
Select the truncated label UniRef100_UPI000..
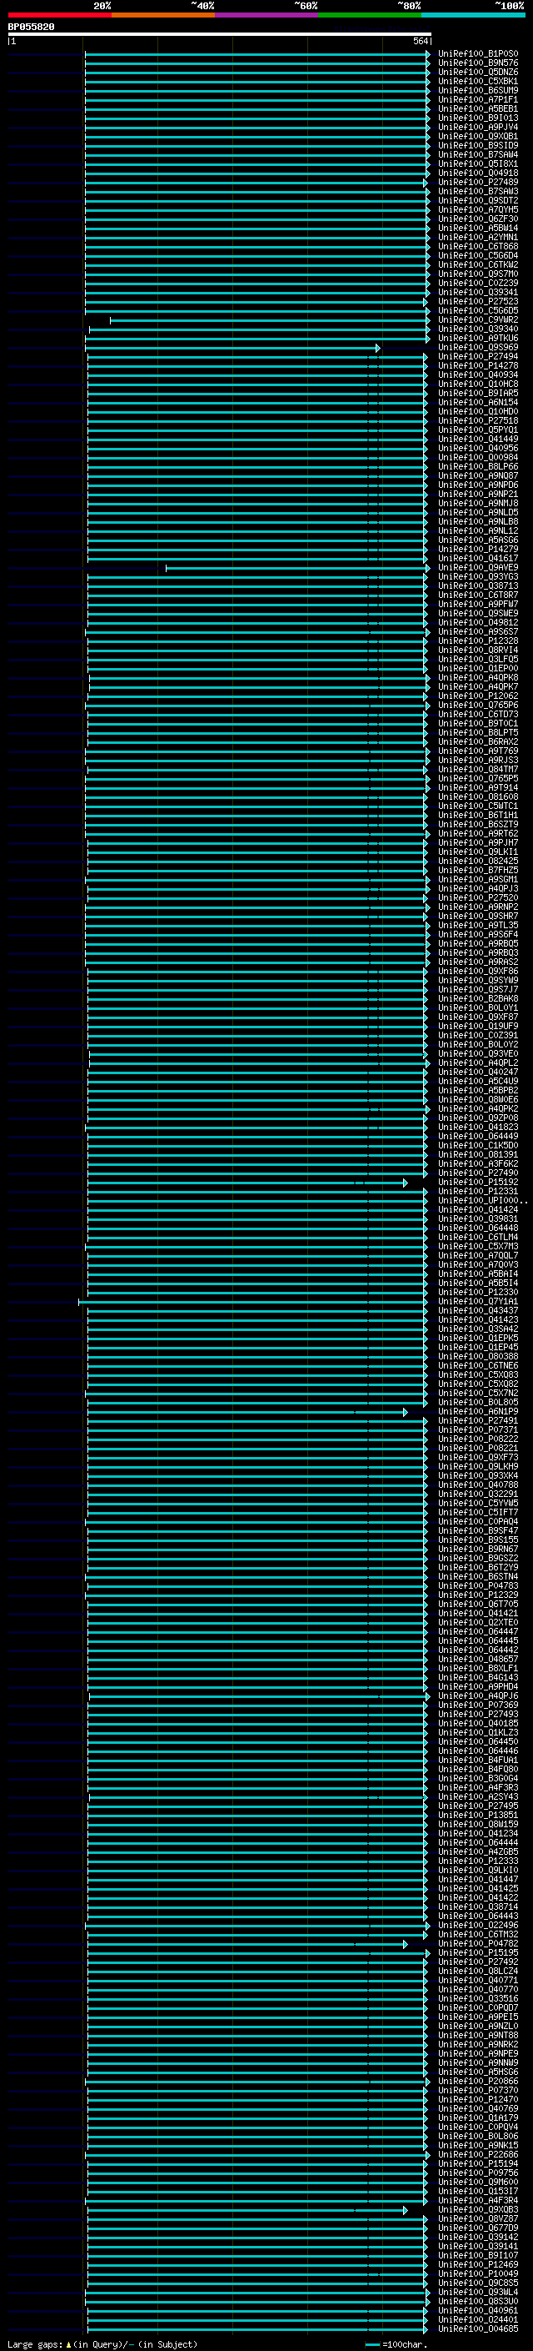481,1200
